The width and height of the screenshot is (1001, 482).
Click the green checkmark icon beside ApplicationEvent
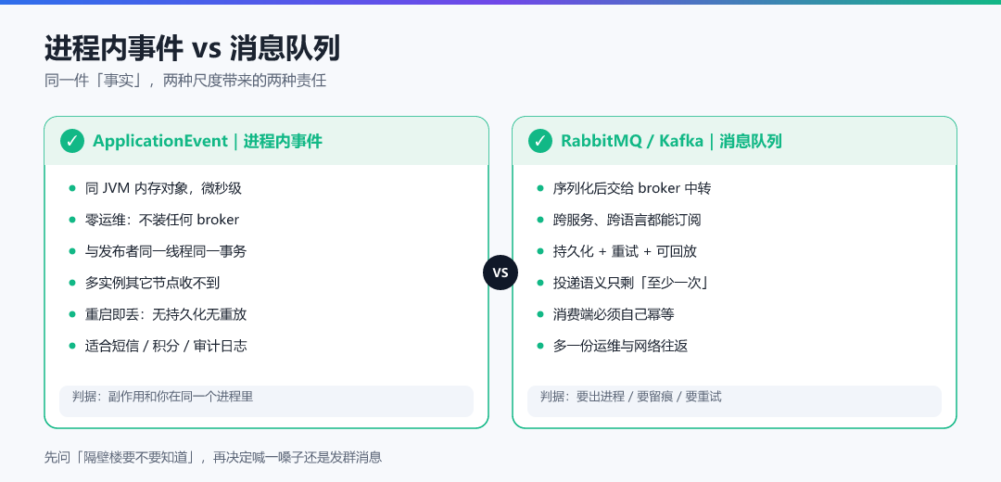72,141
